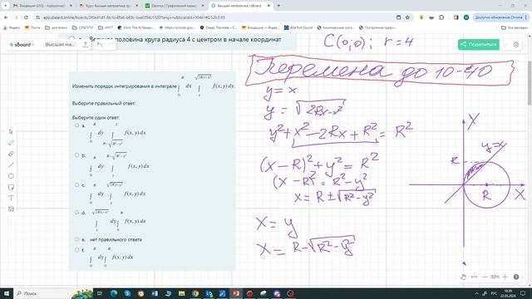Undo the last board action
The width and height of the screenshot is (532, 299).
point(100,44)
